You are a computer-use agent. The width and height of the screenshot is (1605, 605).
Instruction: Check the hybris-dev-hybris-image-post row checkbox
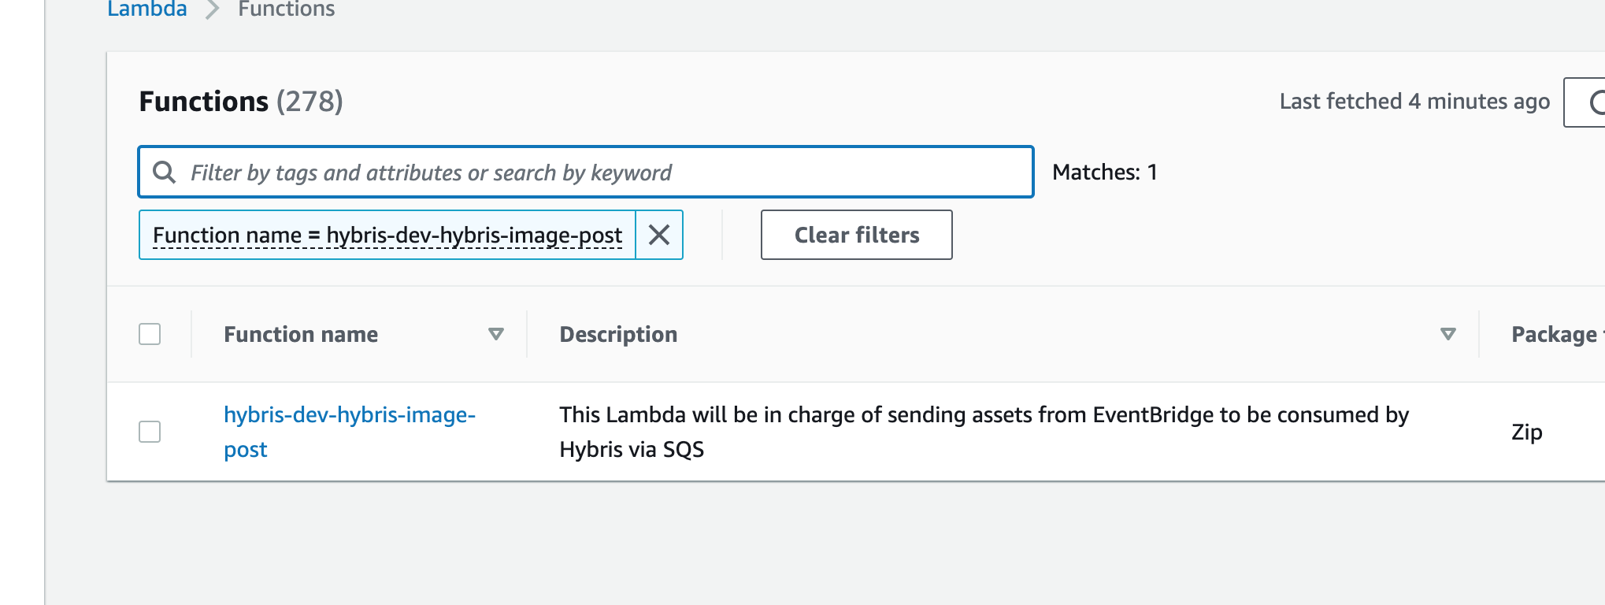(x=150, y=432)
